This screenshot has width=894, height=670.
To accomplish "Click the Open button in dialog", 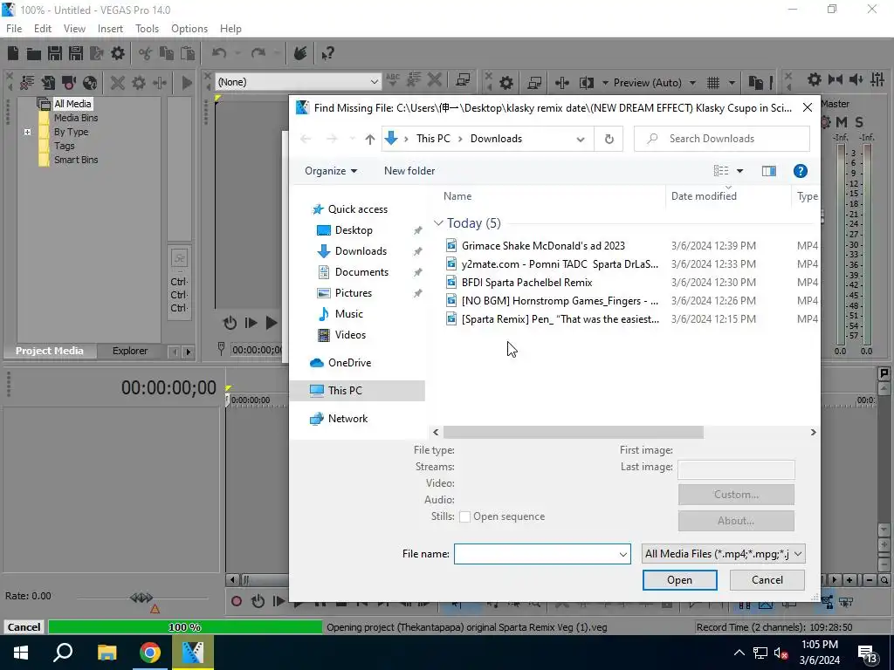I will (x=679, y=580).
